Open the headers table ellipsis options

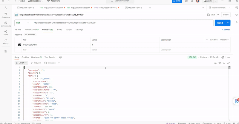click(206, 40)
